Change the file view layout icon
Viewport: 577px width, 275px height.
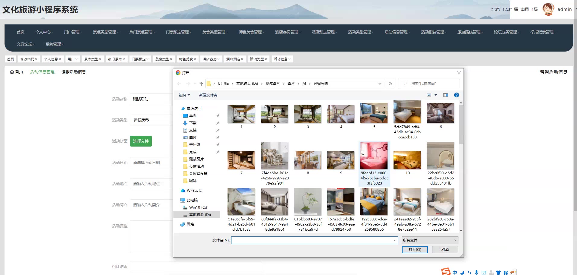[x=429, y=95]
